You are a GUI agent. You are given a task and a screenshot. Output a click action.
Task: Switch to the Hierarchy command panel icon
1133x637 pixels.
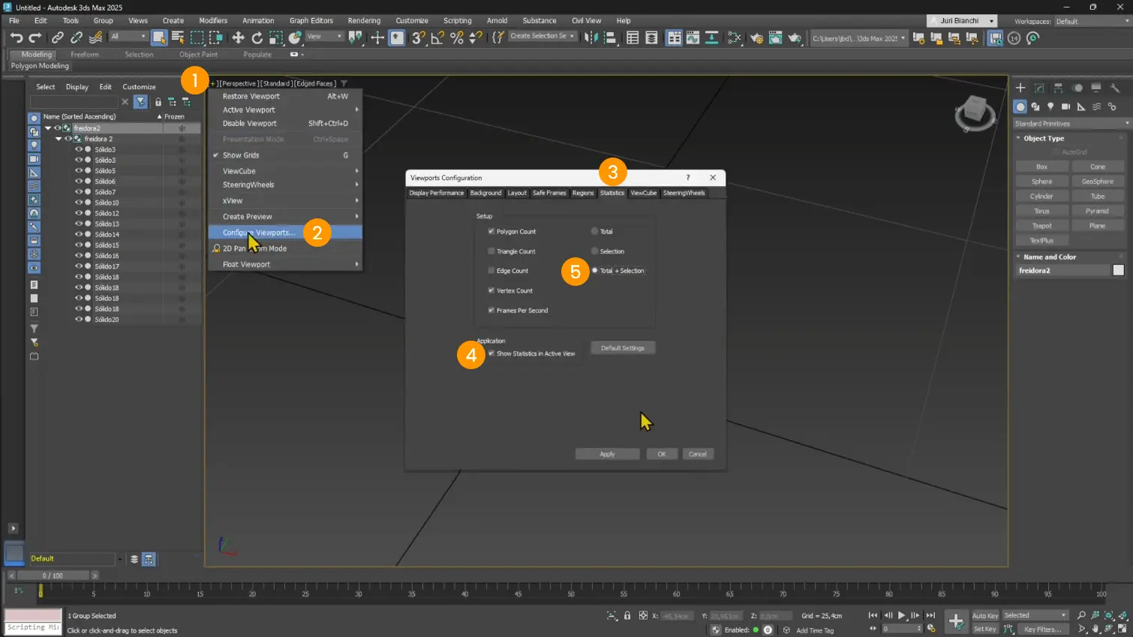coord(1058,88)
